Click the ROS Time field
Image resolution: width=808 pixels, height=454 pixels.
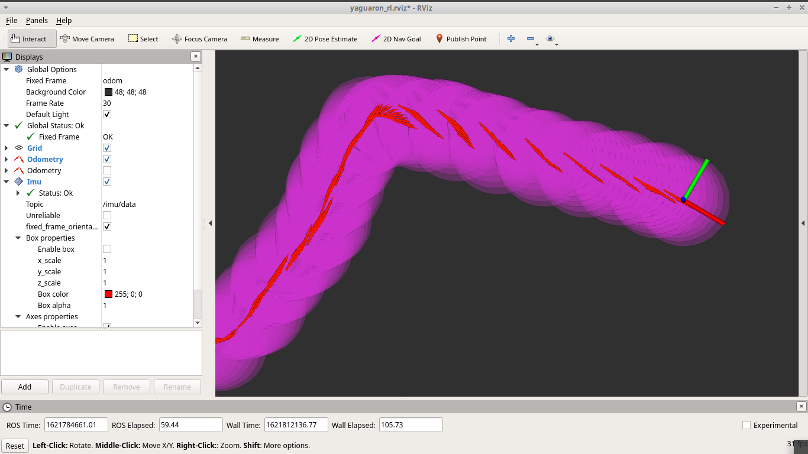[x=76, y=425]
